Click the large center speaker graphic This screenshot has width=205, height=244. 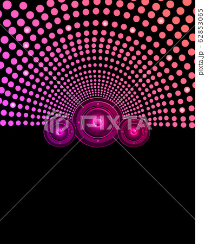98,123
